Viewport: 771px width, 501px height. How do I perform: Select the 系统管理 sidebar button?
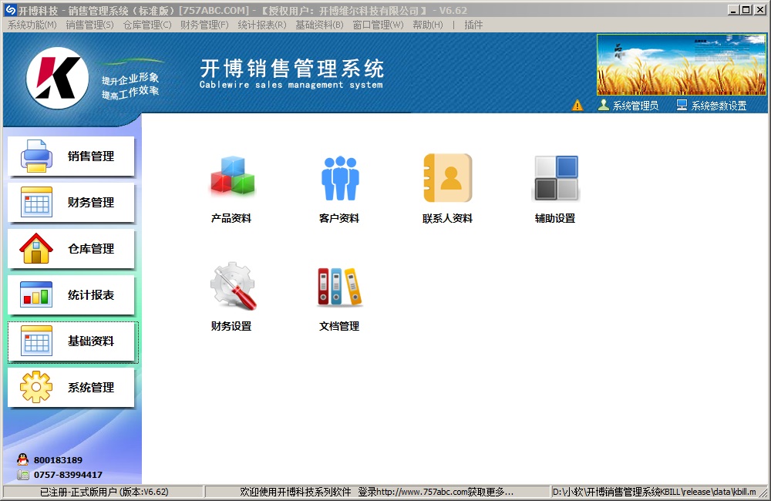click(x=71, y=388)
